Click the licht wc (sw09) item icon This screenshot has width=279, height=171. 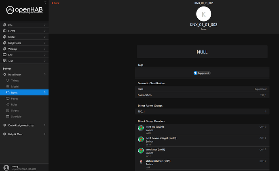[x=141, y=128]
